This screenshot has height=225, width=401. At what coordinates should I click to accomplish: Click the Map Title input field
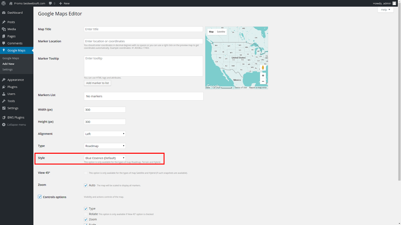tap(143, 29)
